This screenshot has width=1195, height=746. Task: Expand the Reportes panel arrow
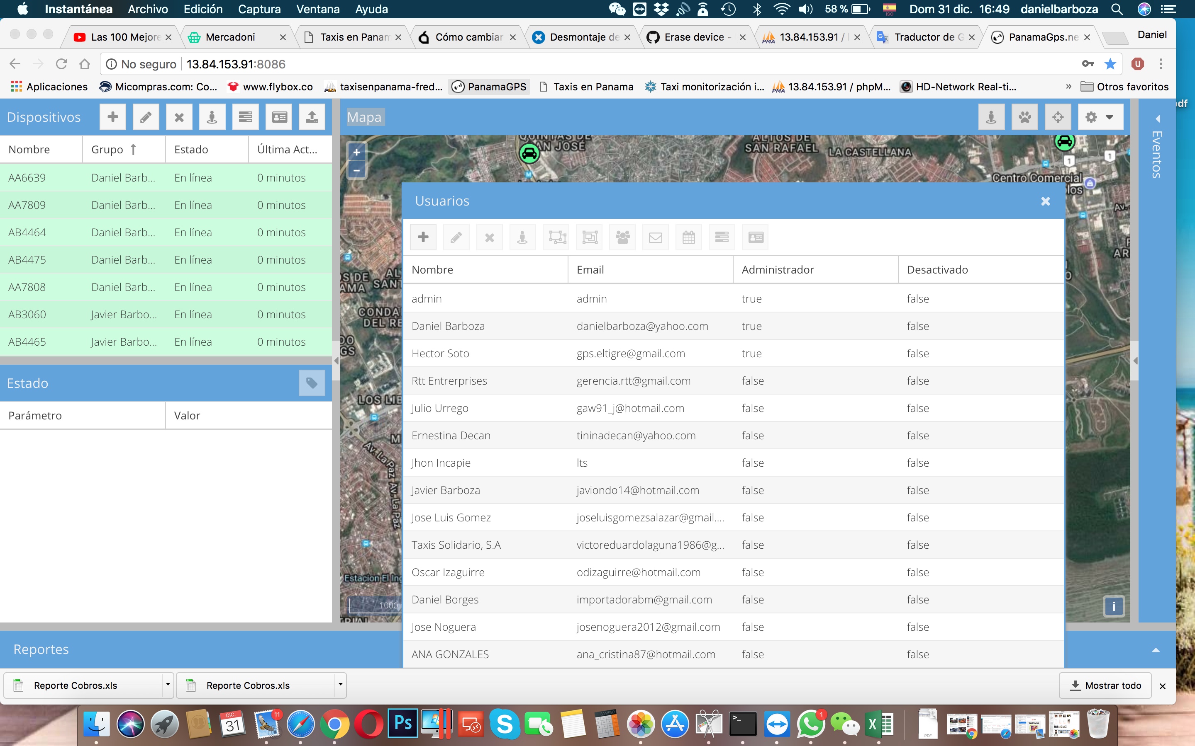click(1156, 650)
